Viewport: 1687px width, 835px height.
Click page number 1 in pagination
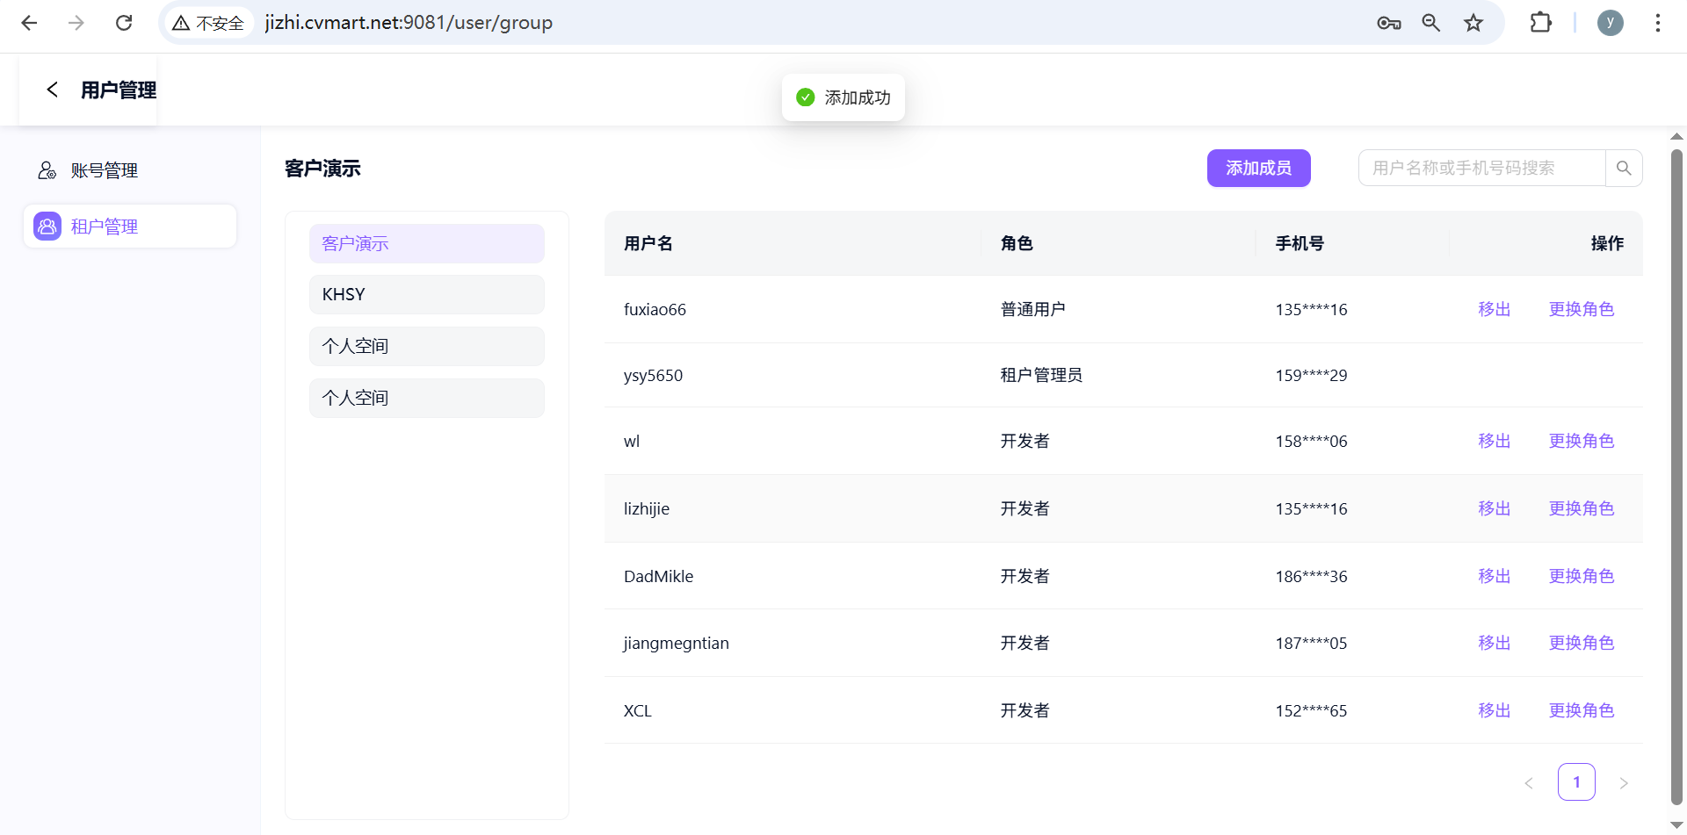coord(1576,781)
